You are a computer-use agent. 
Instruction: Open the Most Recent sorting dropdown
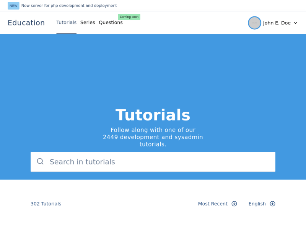(x=213, y=204)
